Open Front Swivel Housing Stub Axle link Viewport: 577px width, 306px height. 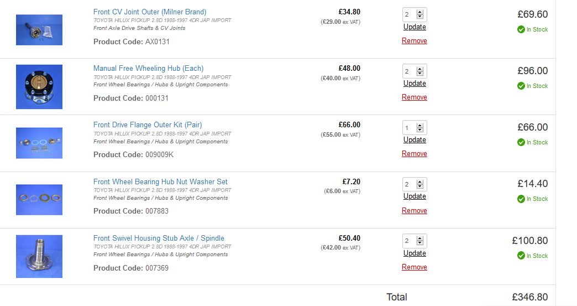pyautogui.click(x=159, y=238)
